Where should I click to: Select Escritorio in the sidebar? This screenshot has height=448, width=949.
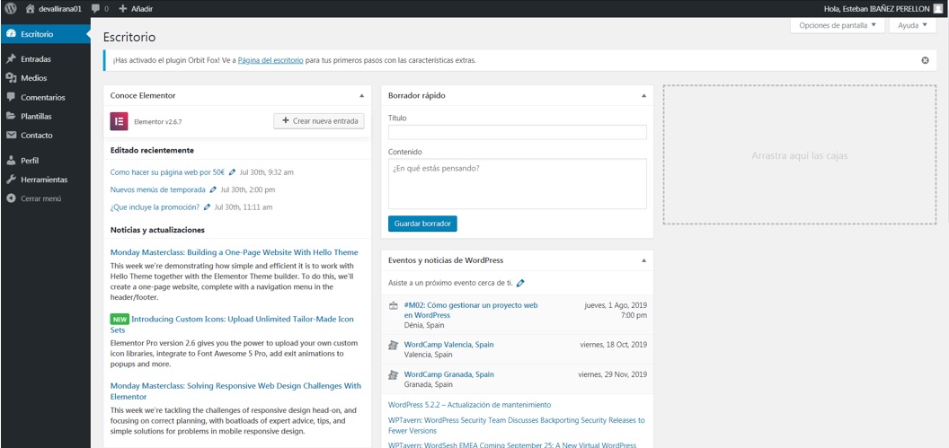[x=46, y=34]
